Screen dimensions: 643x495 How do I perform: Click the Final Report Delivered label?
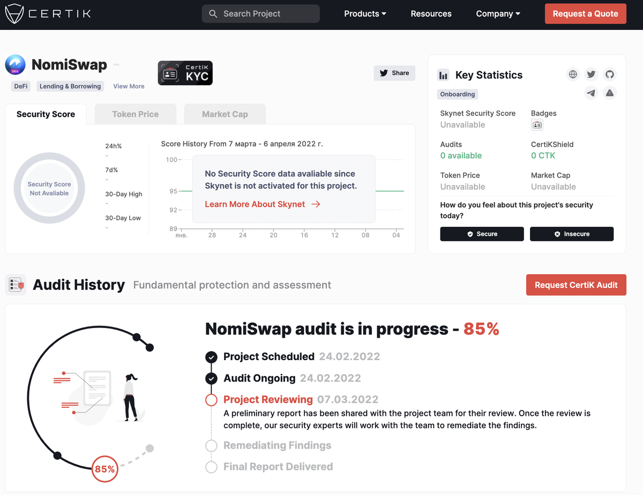[x=278, y=467]
